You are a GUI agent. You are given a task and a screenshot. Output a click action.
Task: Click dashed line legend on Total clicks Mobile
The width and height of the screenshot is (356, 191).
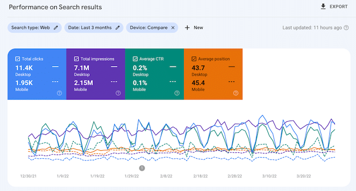point(55,81)
